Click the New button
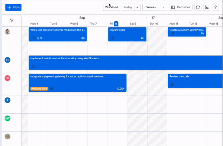This screenshot has height=146, width=223. pos(13,7)
